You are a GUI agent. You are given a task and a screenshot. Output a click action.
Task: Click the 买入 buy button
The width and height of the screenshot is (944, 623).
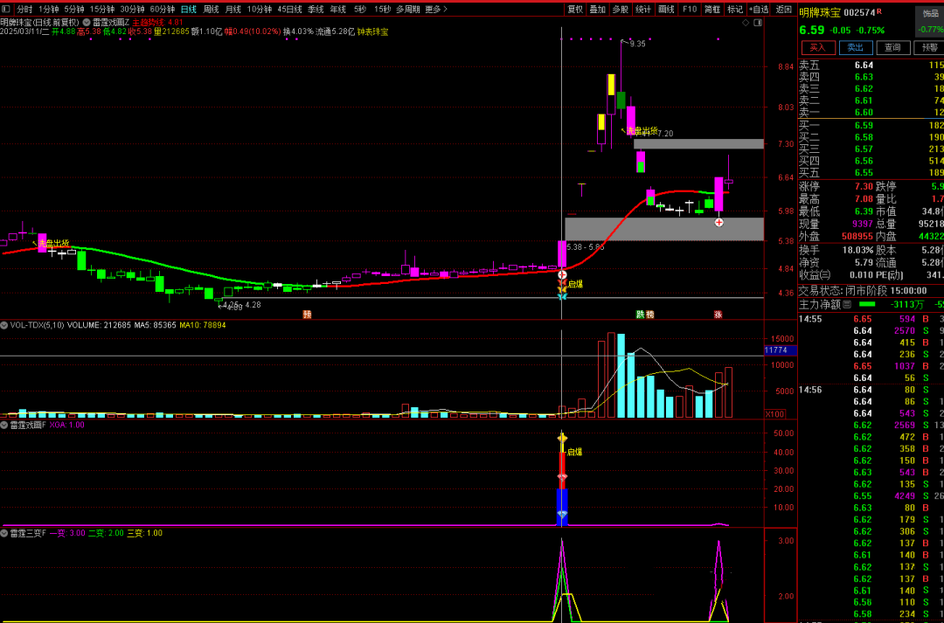click(x=817, y=48)
